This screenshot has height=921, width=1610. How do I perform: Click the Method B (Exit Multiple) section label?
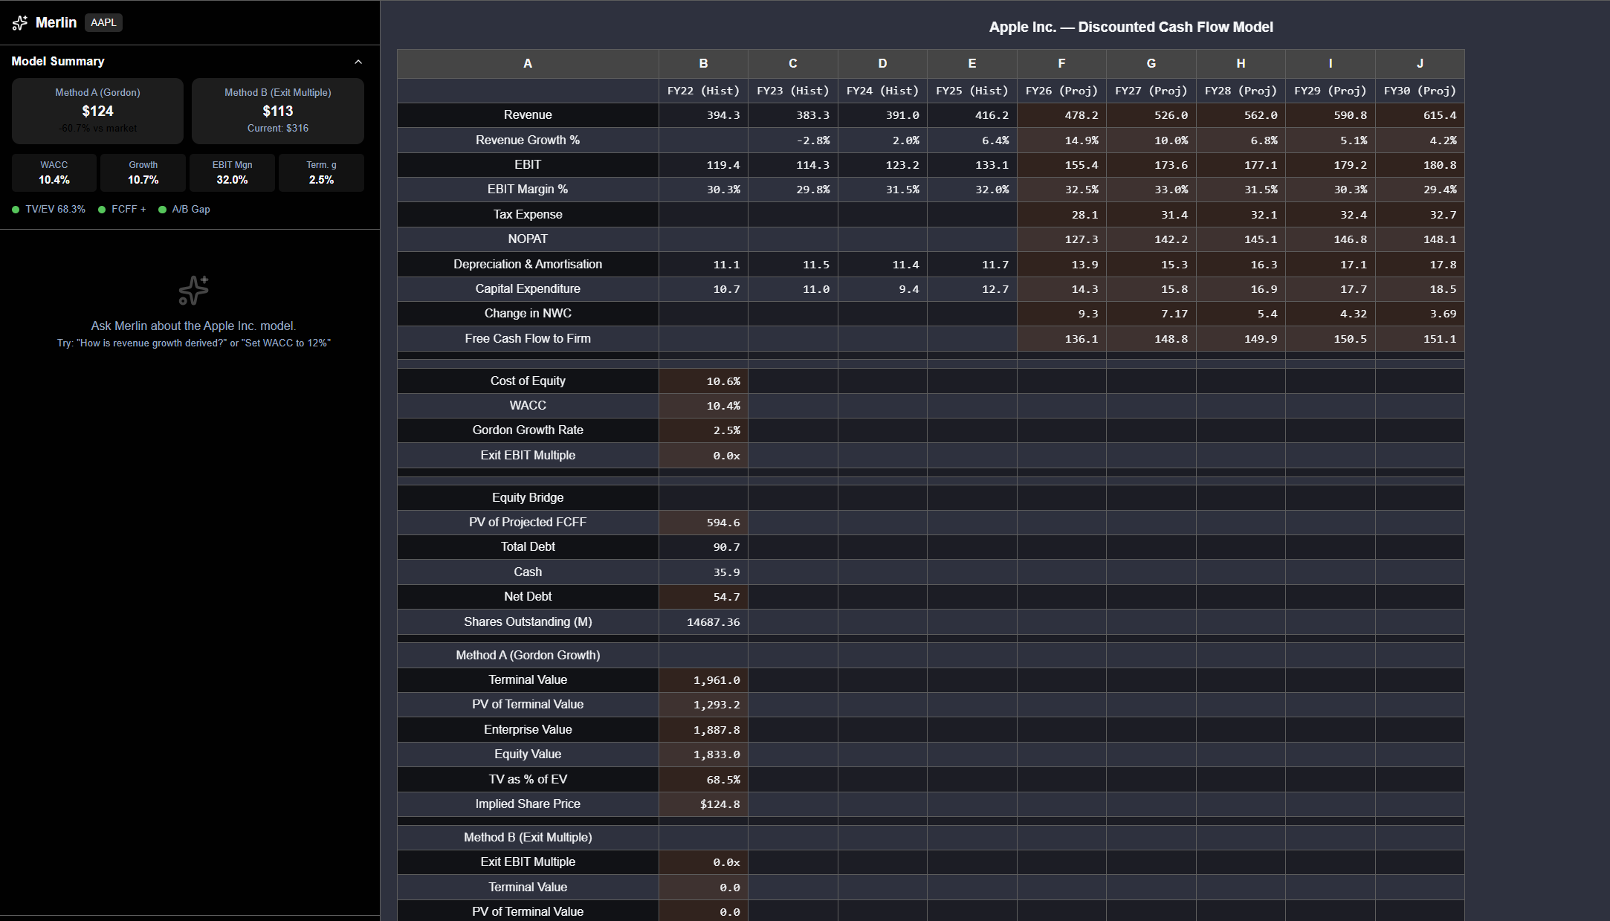click(x=528, y=838)
